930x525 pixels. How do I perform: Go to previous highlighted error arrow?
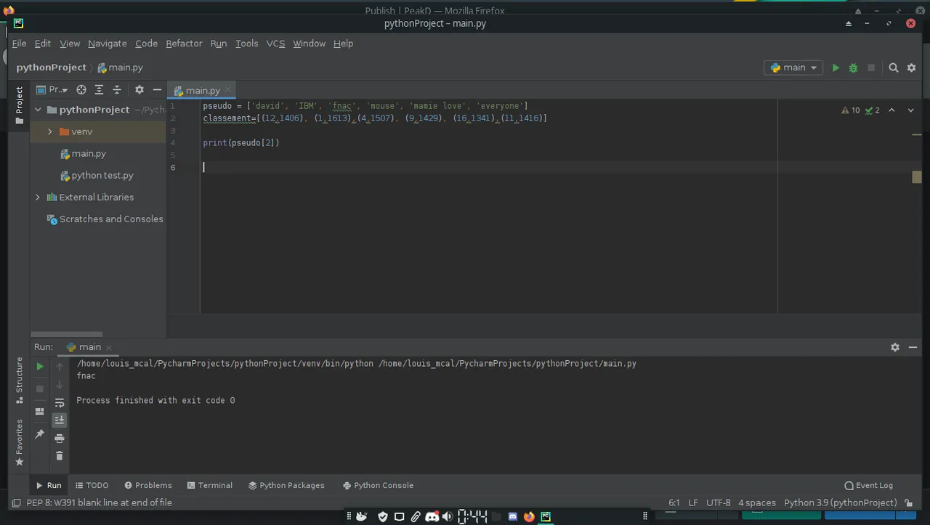[x=891, y=110]
